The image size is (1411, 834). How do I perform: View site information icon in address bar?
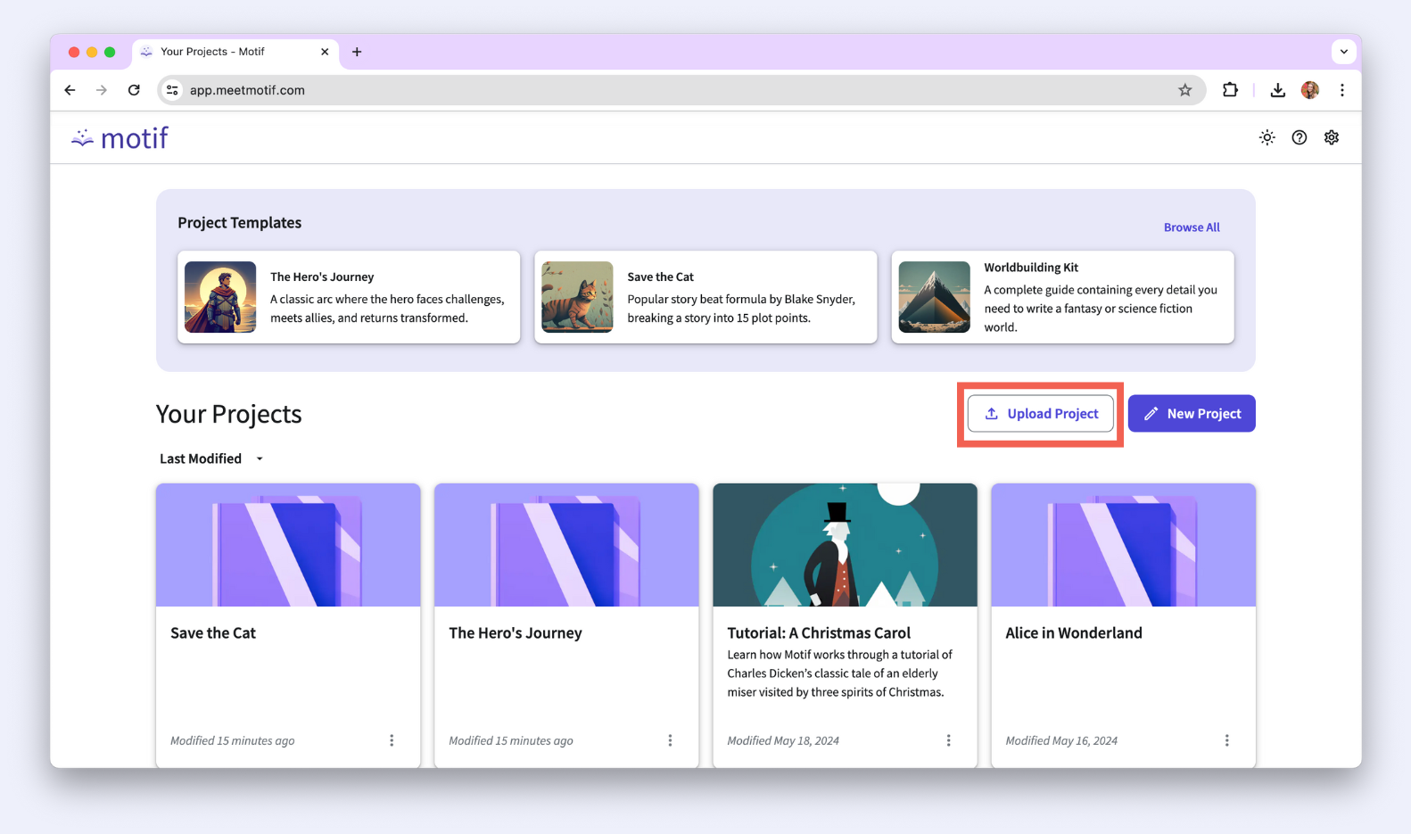[173, 90]
